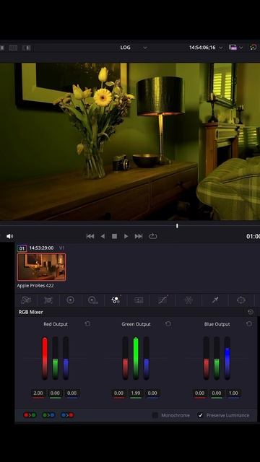Open the Qualifier eyedropper palette
The width and height of the screenshot is (260, 462).
[x=215, y=300]
